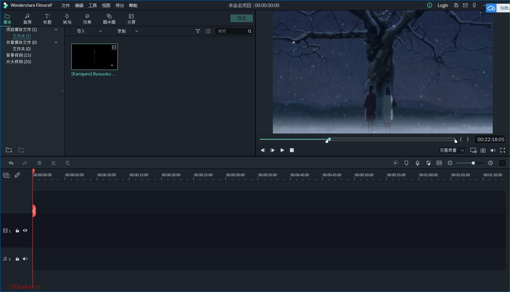Collapse 共享媒体文件 (0) tree chevron

56,42
